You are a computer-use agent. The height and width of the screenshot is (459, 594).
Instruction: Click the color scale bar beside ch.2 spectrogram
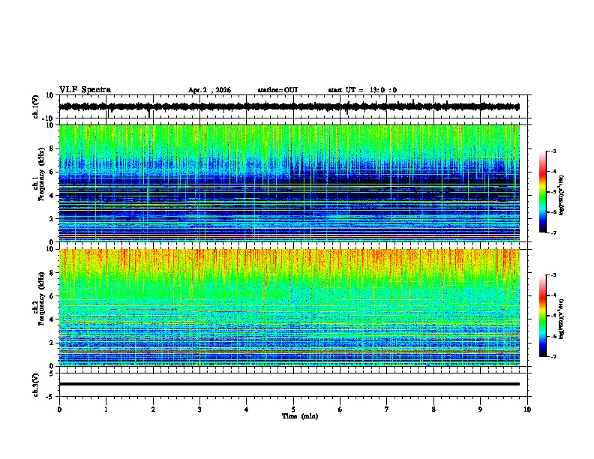pos(543,316)
